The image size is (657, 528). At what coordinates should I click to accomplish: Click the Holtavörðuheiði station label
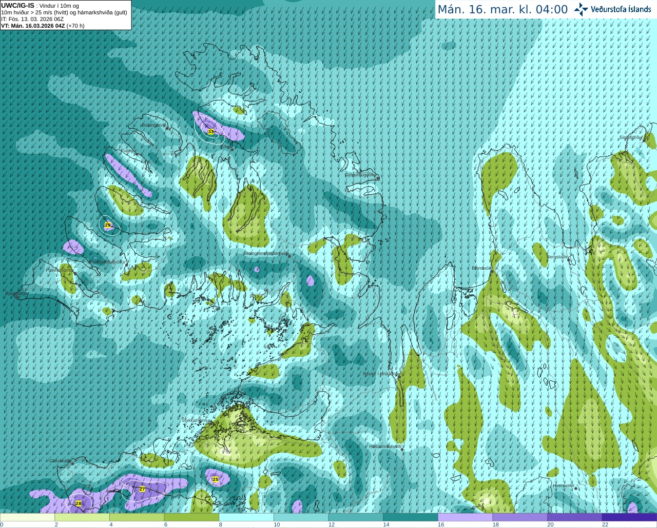pos(385,446)
